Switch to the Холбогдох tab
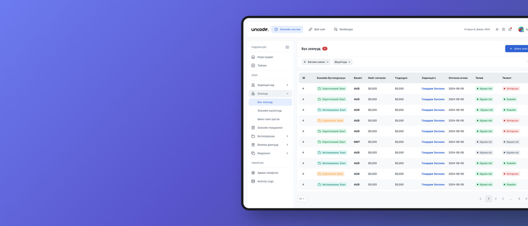Image resolution: width=528 pixels, height=226 pixels. pyautogui.click(x=343, y=30)
